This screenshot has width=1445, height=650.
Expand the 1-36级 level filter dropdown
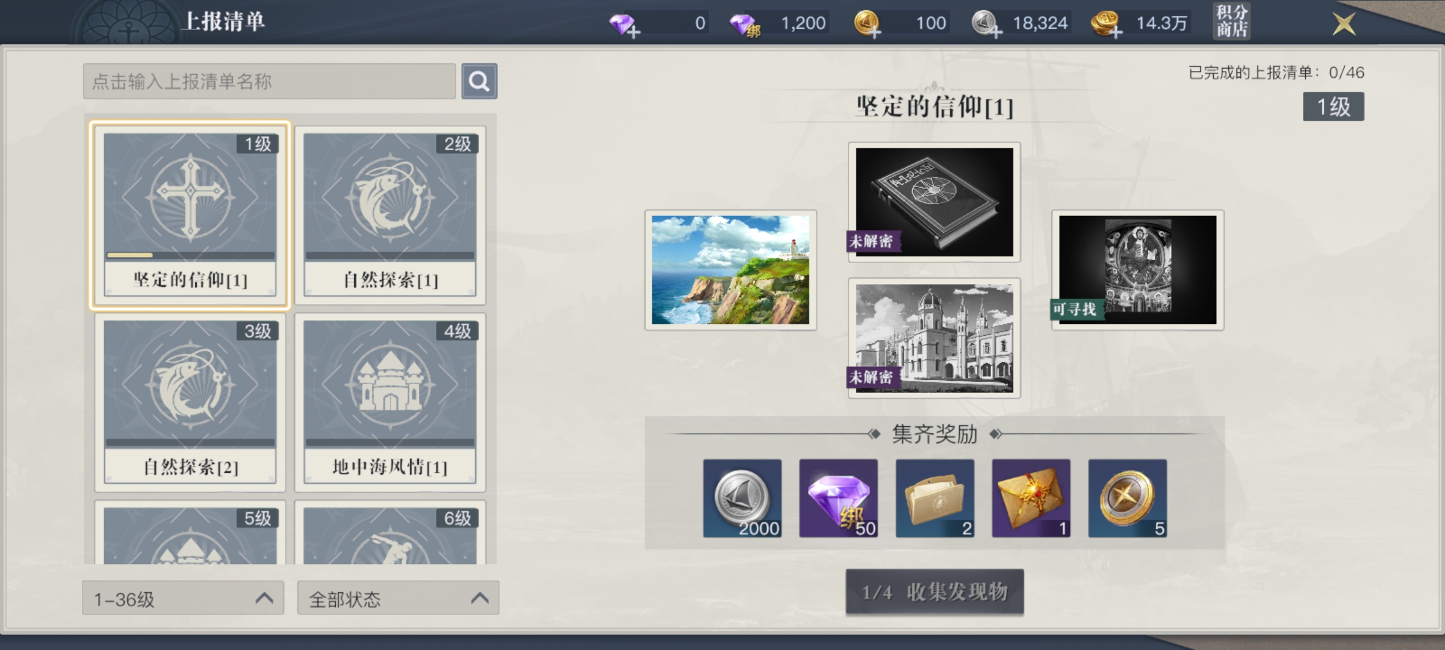(183, 598)
